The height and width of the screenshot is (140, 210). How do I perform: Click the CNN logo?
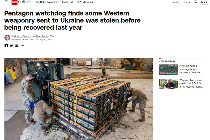click(14, 2)
